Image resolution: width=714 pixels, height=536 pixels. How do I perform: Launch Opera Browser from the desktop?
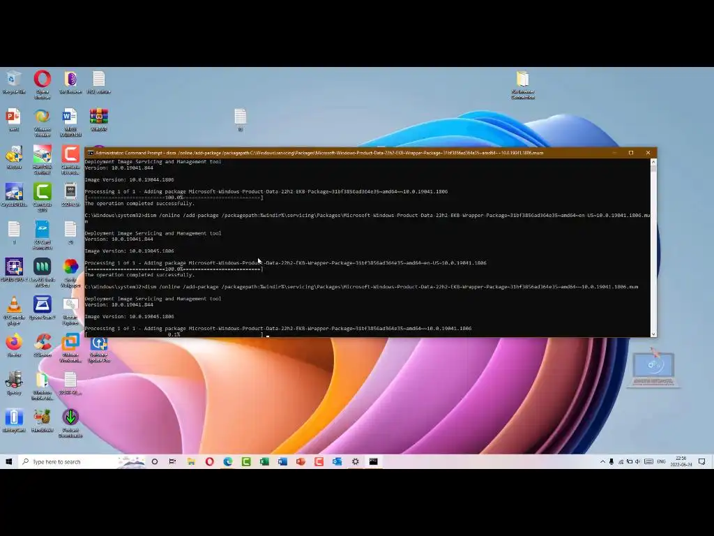click(x=43, y=84)
